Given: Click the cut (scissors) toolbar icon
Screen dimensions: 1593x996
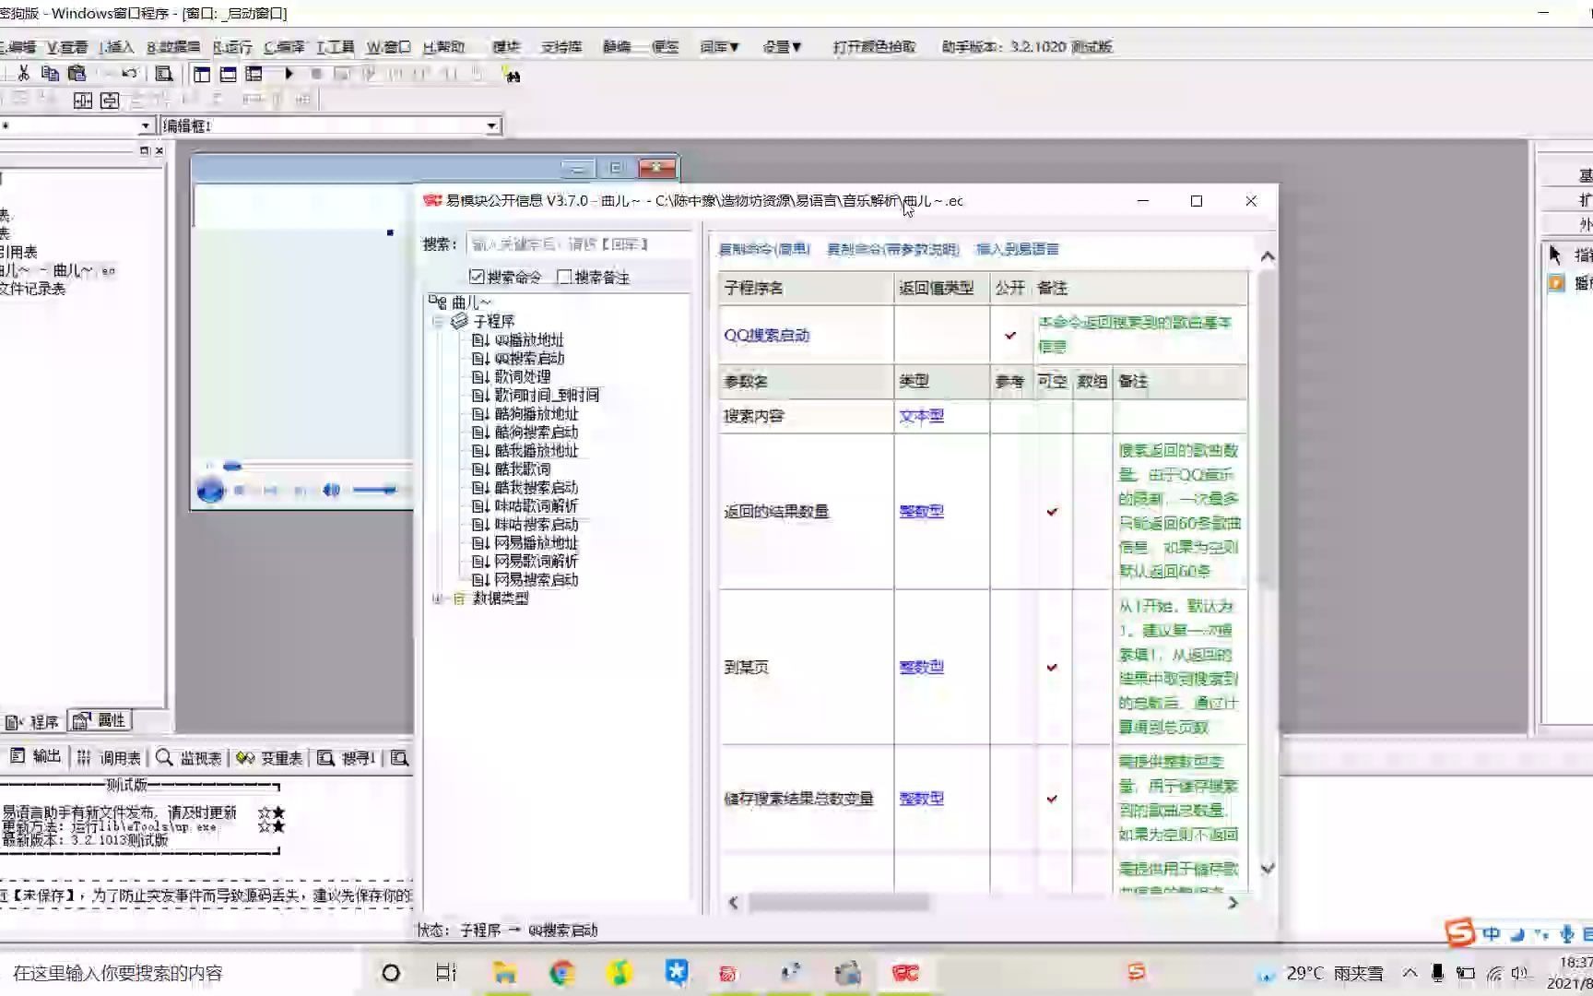Looking at the screenshot, I should point(23,74).
